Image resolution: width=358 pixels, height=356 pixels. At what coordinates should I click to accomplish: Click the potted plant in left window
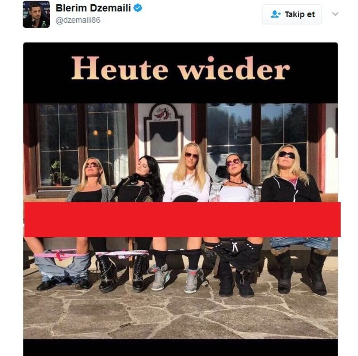click(58, 173)
